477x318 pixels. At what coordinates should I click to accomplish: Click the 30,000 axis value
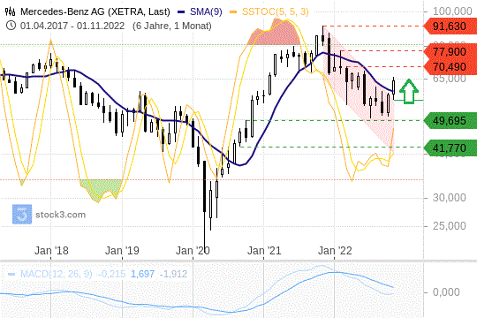click(x=449, y=198)
